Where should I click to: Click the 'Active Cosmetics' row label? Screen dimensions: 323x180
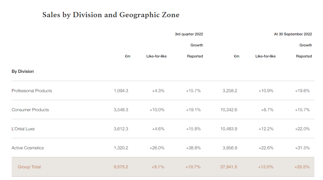[28, 148]
